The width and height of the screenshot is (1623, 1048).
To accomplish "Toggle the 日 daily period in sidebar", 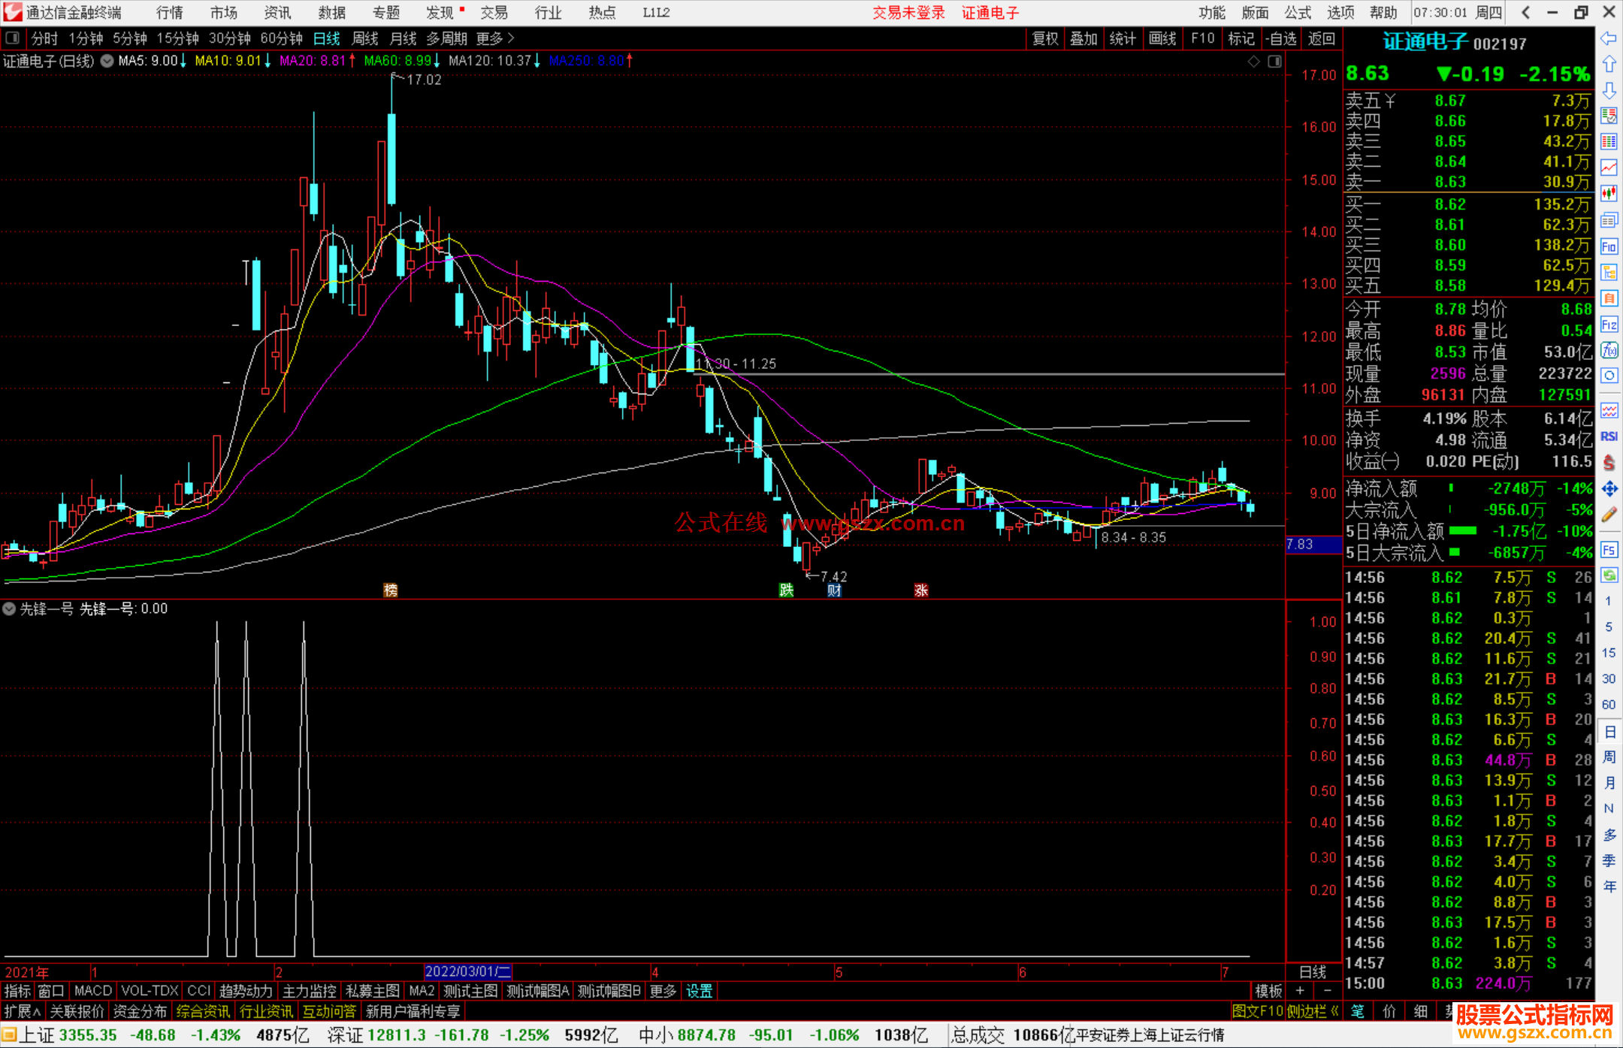I will (1609, 732).
